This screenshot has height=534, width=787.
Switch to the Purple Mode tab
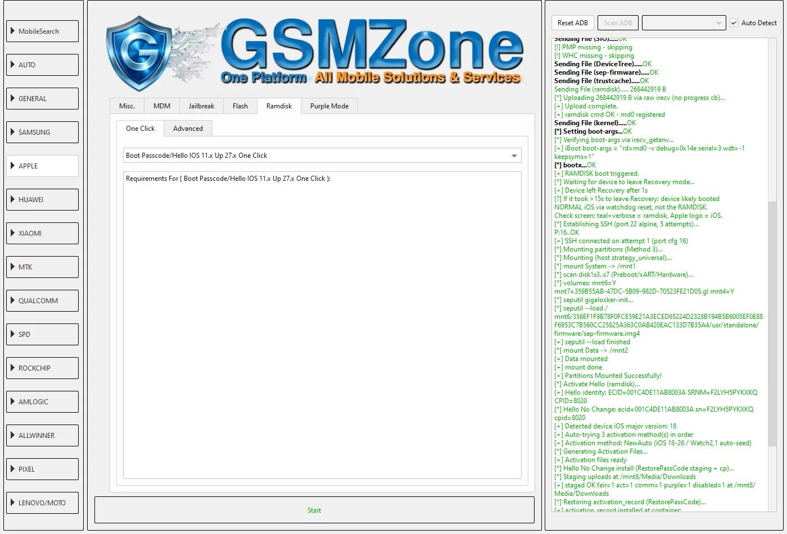329,106
